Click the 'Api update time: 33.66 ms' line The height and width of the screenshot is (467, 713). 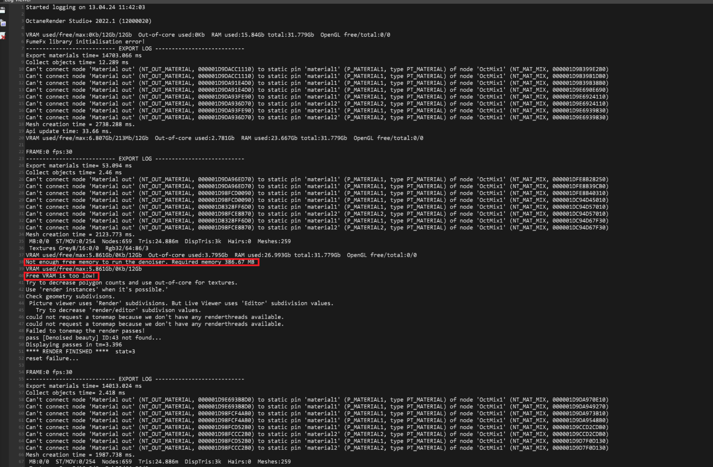[x=69, y=131]
